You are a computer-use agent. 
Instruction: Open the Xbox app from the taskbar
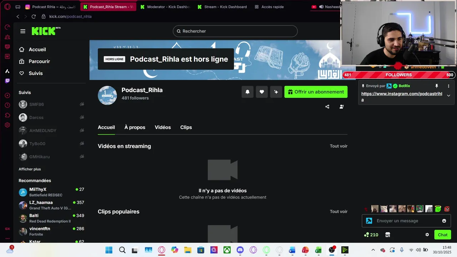(x=227, y=250)
